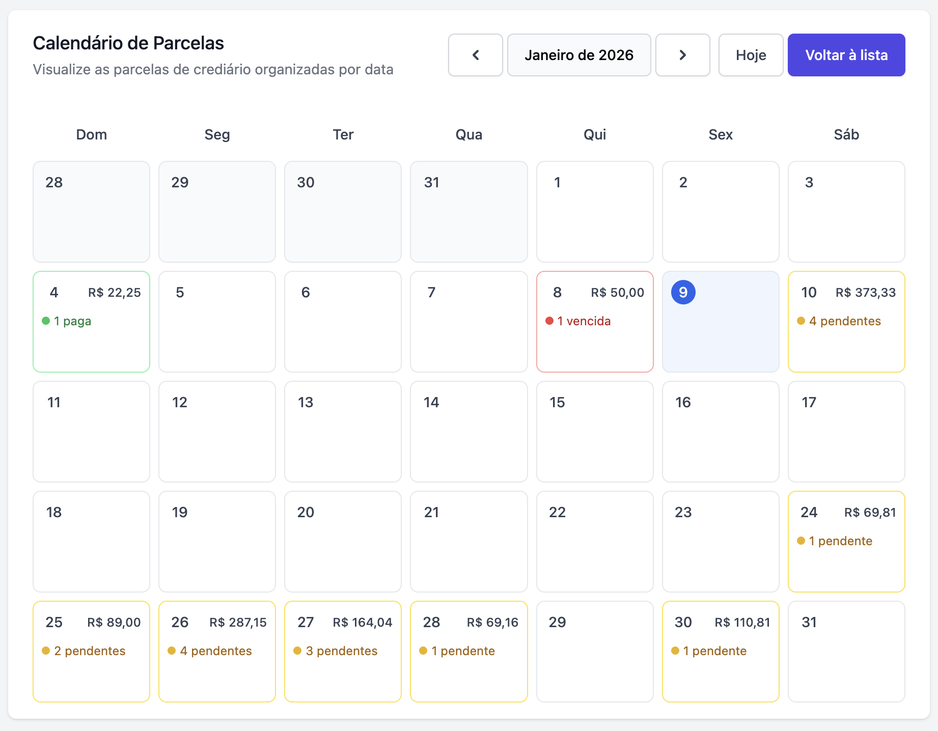Screen dimensions: 938x731
Task: Click the R$ 22,25 amount on day 4
Action: pos(114,293)
